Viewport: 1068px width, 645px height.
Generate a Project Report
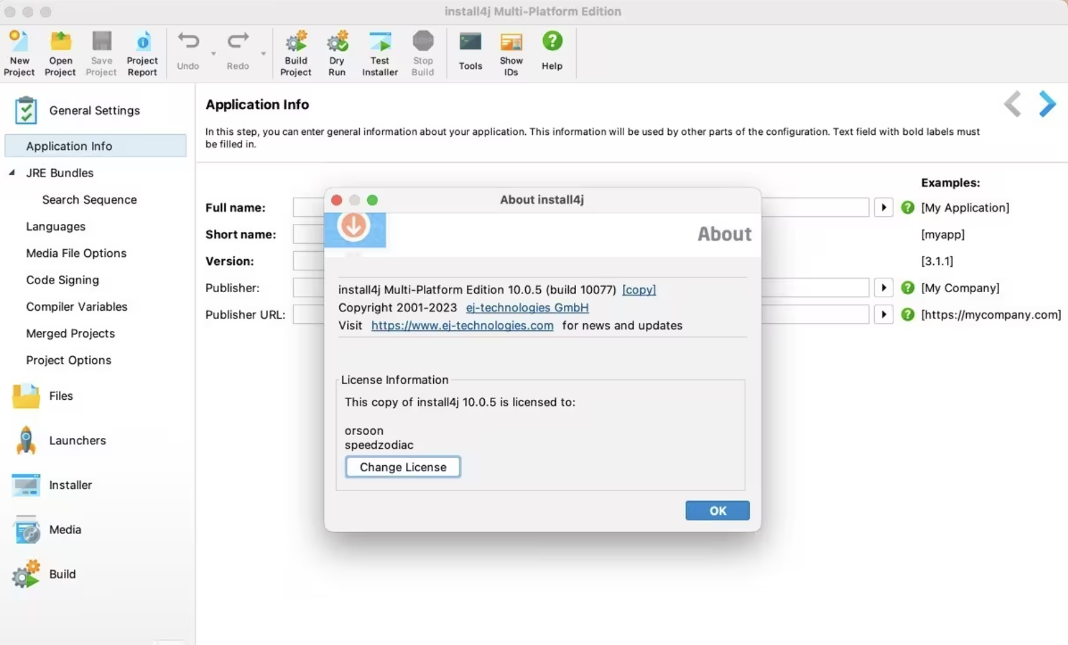[x=142, y=53]
